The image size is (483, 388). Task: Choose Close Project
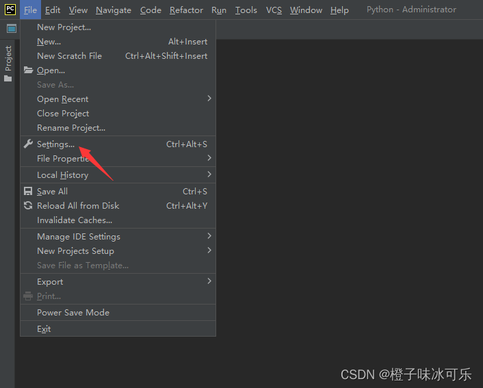[x=118, y=114]
